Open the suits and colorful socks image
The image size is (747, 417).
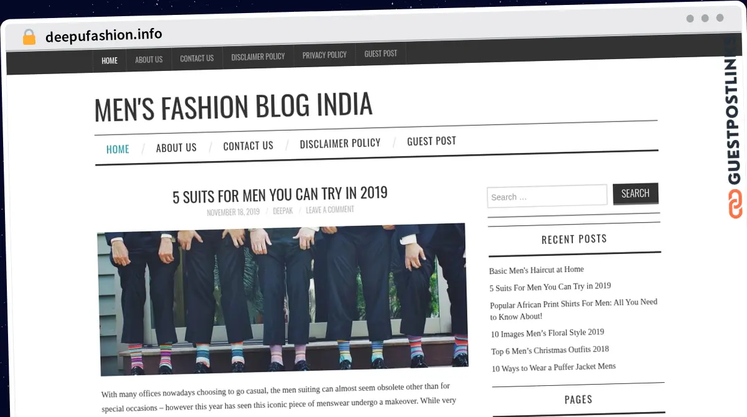click(283, 298)
